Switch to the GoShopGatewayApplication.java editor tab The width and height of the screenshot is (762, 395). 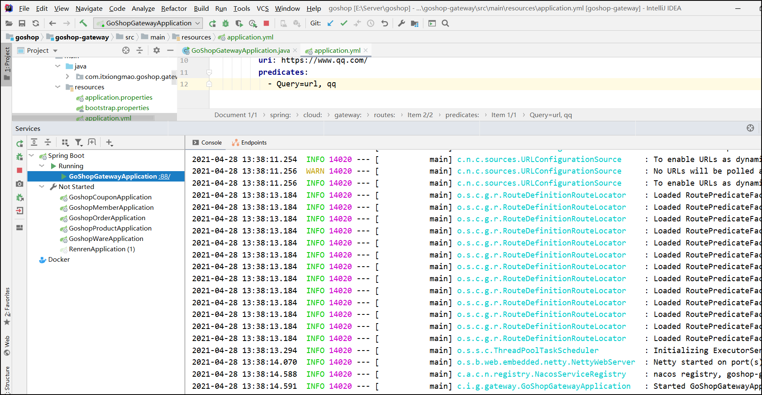tap(240, 50)
